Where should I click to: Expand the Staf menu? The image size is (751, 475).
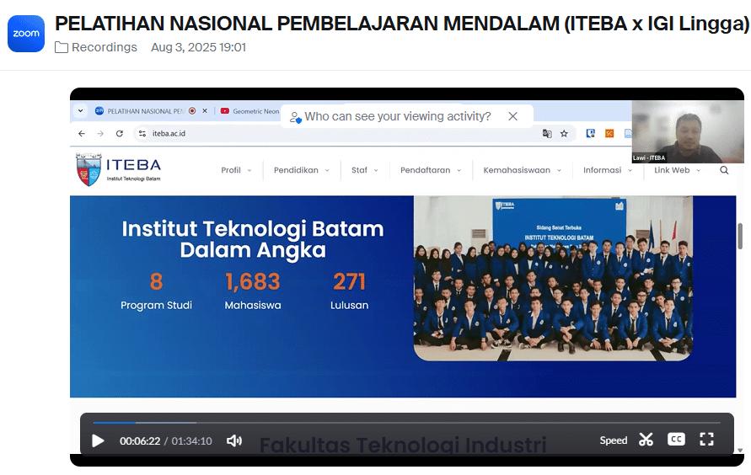click(x=364, y=170)
